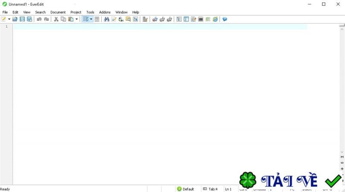Click the 'M' marker button on the scrollbar
The image size is (345, 192).
point(342,157)
